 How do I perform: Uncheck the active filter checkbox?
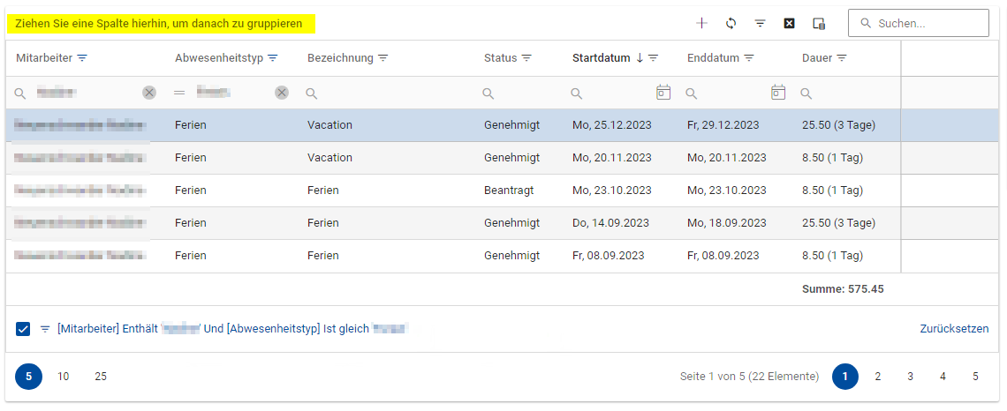(x=23, y=329)
